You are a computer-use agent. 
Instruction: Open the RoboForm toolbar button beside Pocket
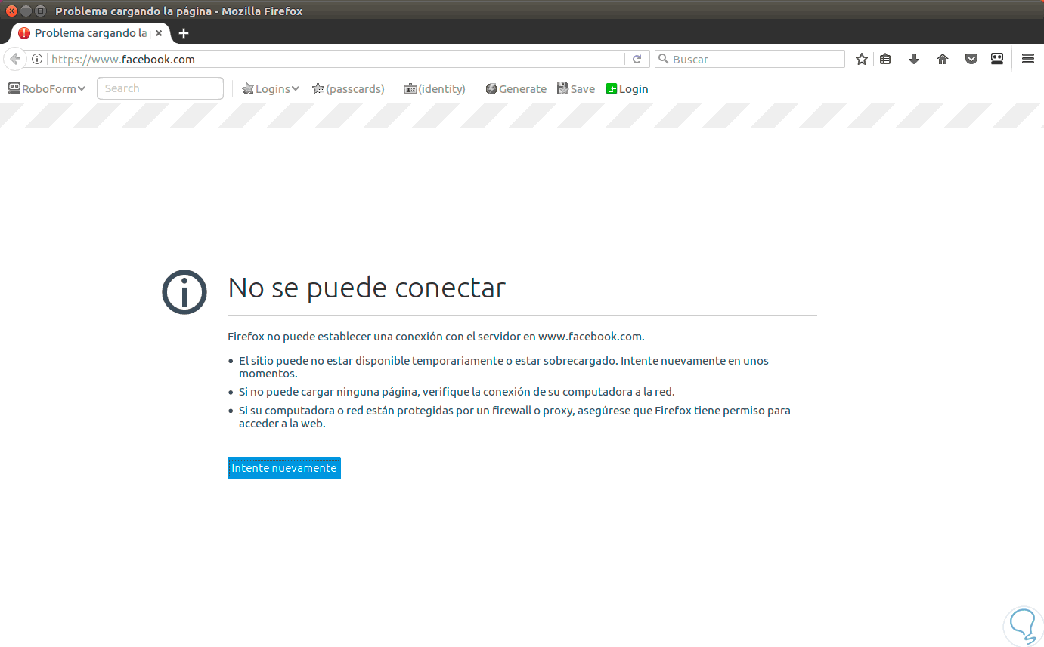(x=997, y=59)
